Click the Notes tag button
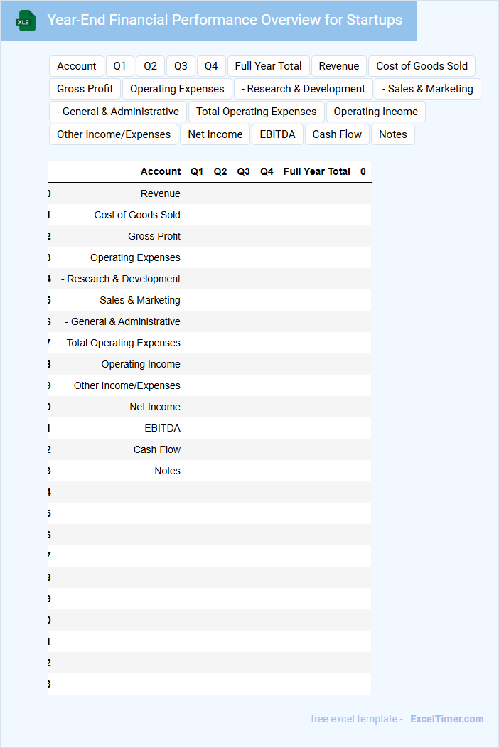Viewport: 499px width, 748px height. point(393,134)
